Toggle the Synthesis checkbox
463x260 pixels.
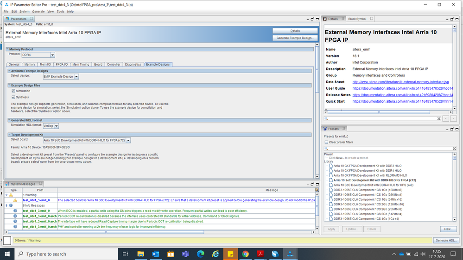click(13, 97)
